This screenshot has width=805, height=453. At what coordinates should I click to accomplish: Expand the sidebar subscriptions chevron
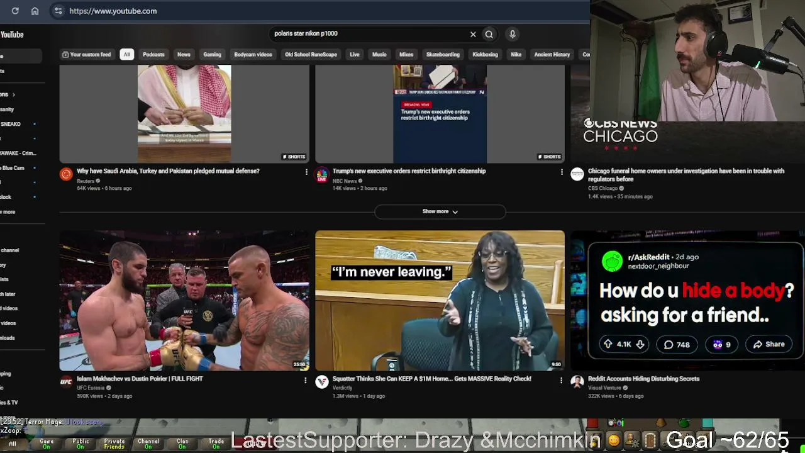pyautogui.click(x=13, y=94)
